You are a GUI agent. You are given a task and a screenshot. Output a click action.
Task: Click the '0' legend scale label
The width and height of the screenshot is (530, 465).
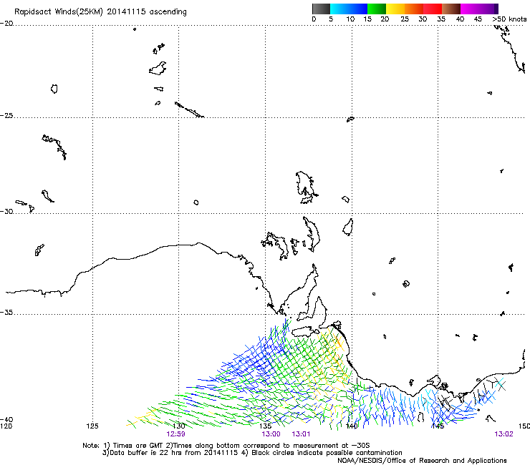click(314, 19)
